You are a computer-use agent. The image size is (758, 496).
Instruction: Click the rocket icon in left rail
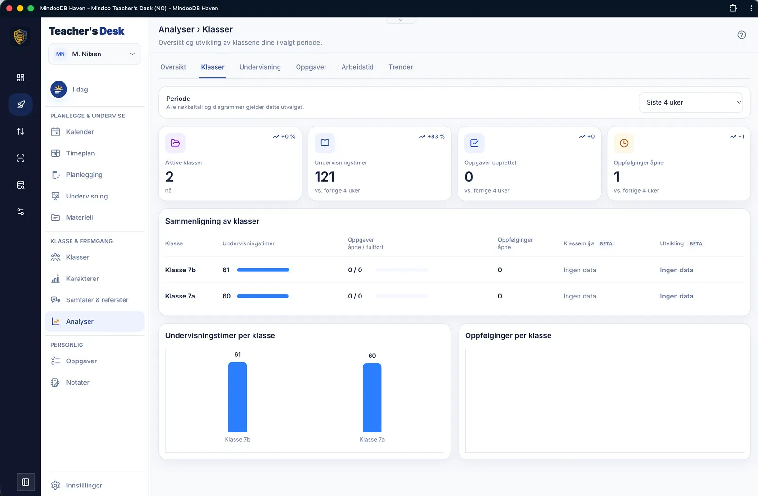point(20,105)
